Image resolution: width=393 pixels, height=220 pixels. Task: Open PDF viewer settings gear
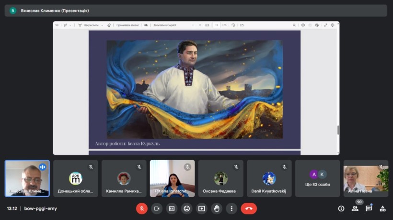pos(333,25)
